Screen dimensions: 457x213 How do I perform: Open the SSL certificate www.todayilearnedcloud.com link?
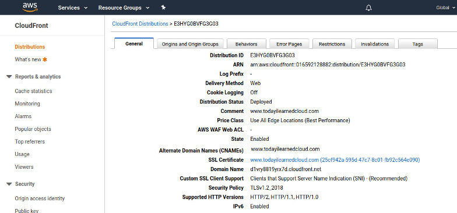click(335, 160)
